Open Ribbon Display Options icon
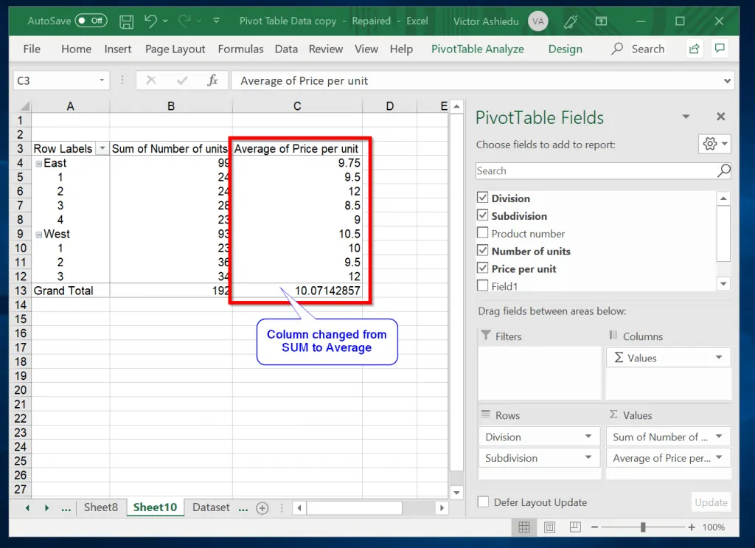Screen dimensions: 755x548 click(601, 21)
